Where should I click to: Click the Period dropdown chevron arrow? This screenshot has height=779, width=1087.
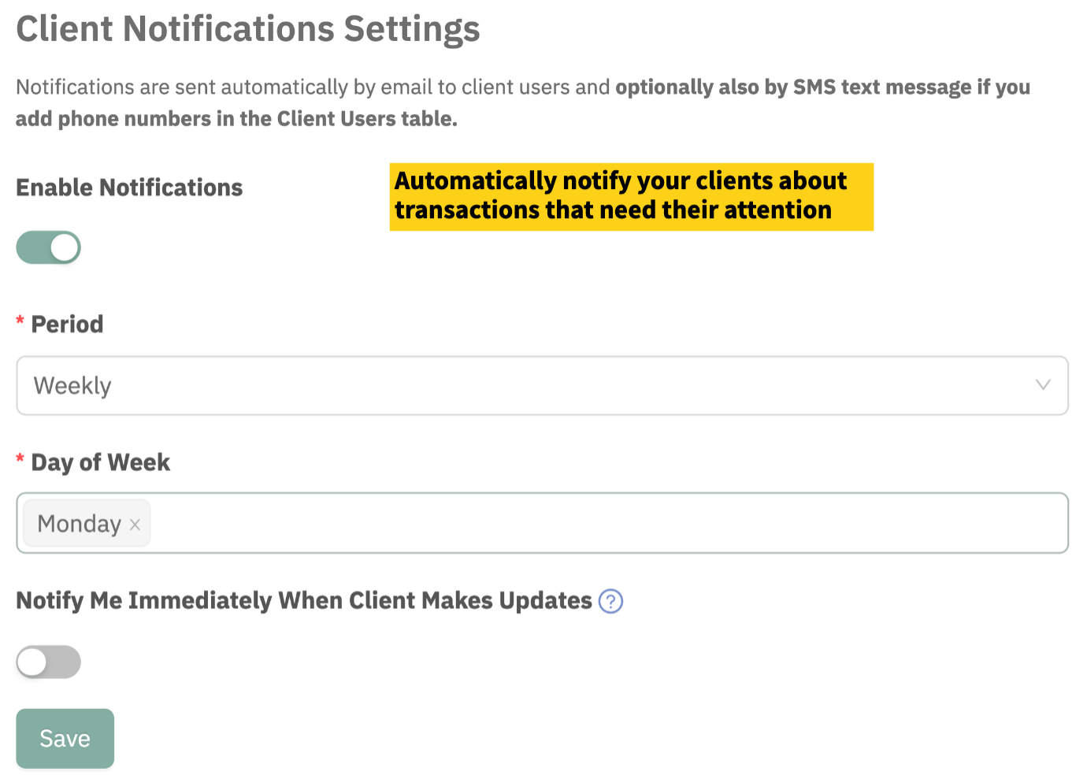[x=1043, y=385]
